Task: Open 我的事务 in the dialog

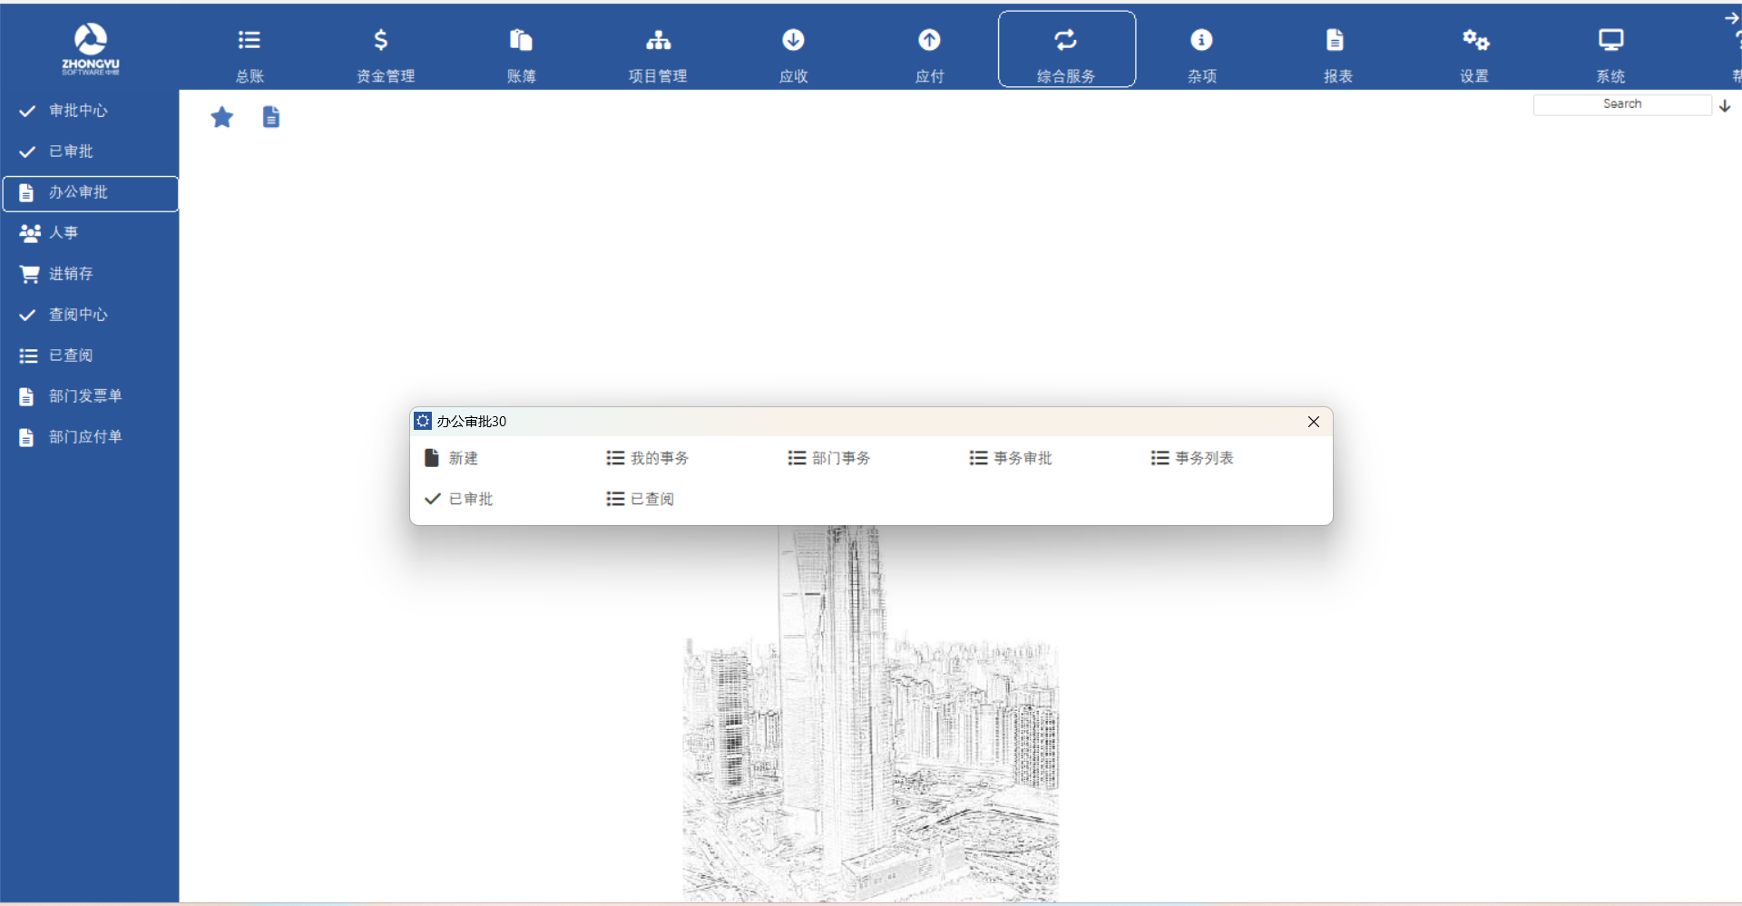Action: point(648,458)
